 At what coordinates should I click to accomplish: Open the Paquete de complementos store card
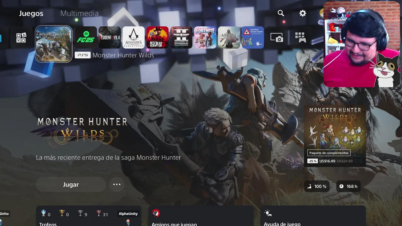tap(335, 136)
